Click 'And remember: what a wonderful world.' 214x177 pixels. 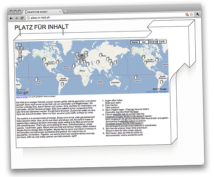click(x=125, y=135)
